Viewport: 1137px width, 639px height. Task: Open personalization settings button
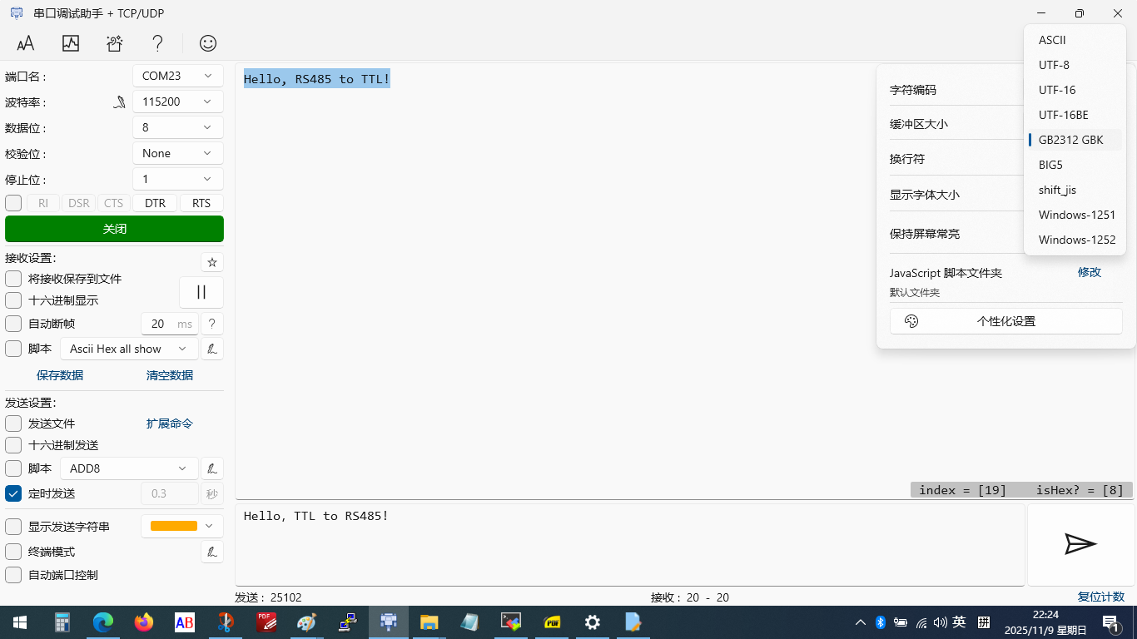[1006, 321]
